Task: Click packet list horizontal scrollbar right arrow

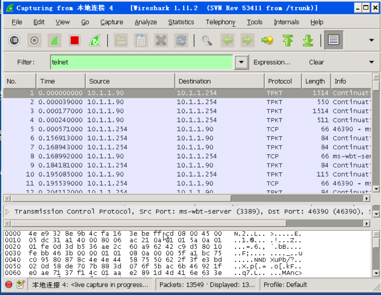Action: click(367, 199)
